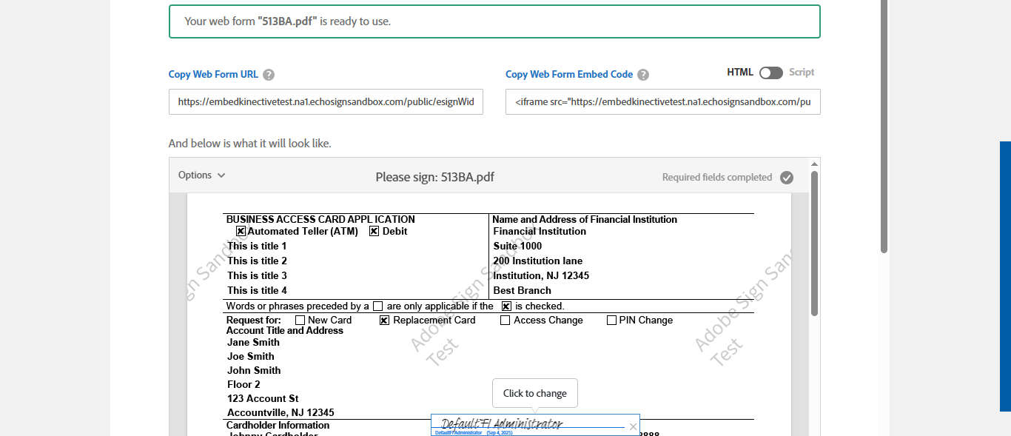The width and height of the screenshot is (1011, 436).
Task: Click the Default FI Administrator signature field
Action: point(535,425)
